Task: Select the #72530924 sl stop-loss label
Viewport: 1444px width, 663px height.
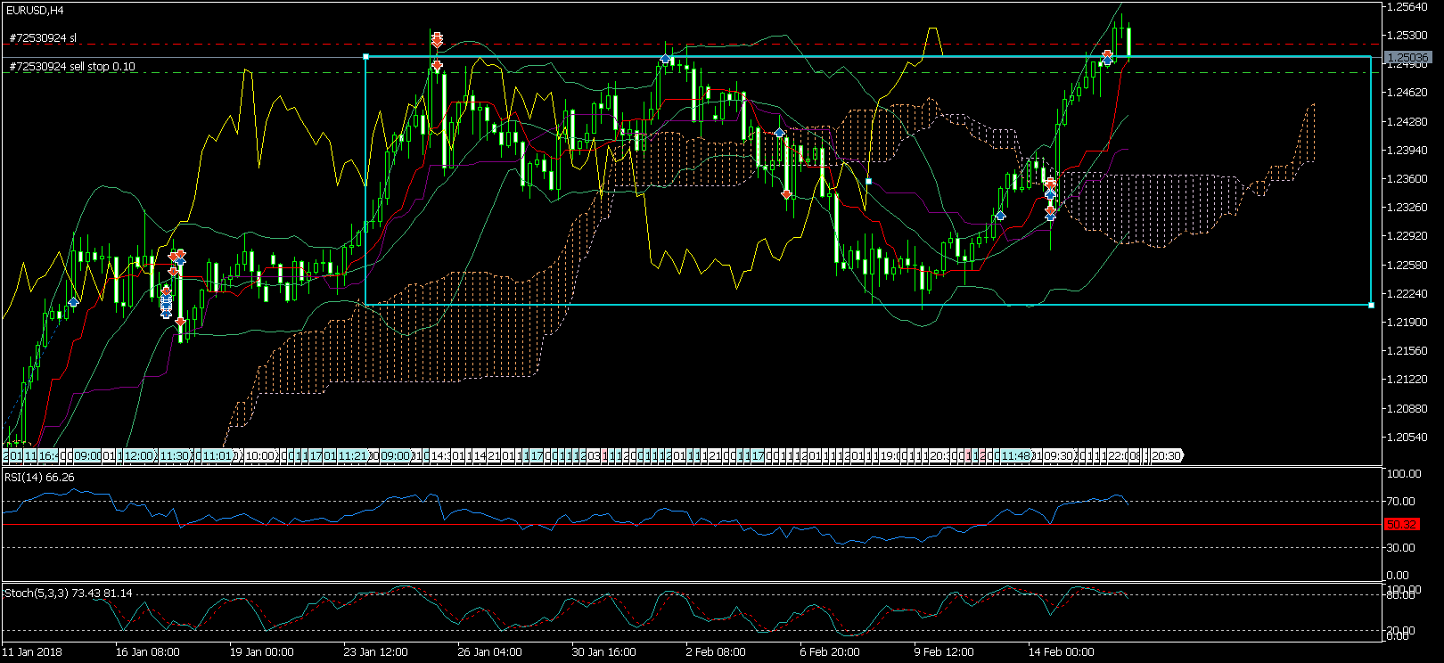Action: 43,38
